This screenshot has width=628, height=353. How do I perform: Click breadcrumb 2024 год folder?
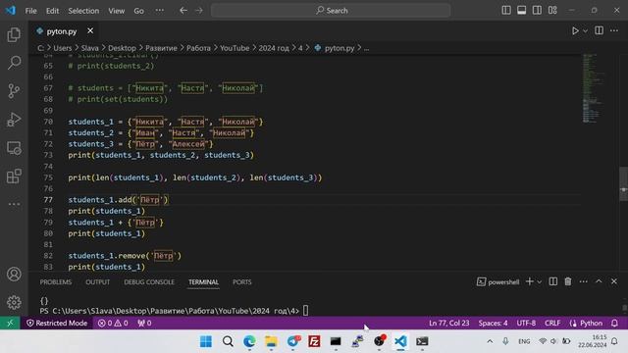pos(274,48)
